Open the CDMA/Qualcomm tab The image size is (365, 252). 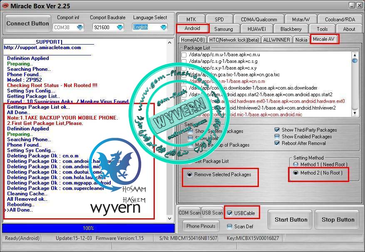coord(259,19)
